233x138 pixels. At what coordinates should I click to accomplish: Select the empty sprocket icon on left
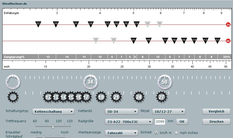(x=13, y=97)
